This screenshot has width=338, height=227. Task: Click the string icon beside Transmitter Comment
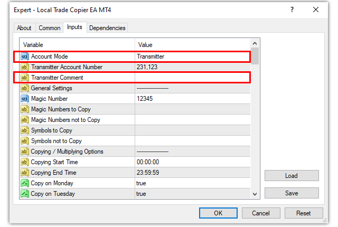point(24,78)
